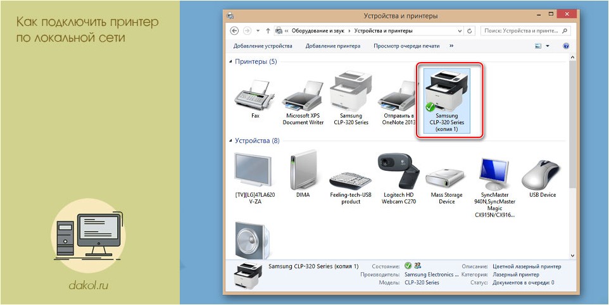Click Лазерный принтер category value
This screenshot has height=305, width=609.
coord(516,275)
